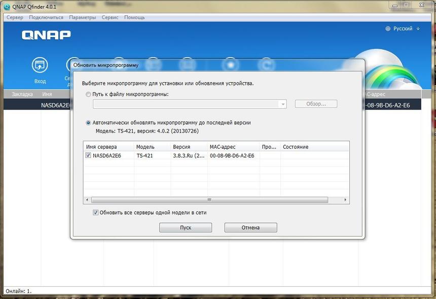
Task: Uncheck the NASD6A2E6 server checkbox
Action: click(89, 156)
